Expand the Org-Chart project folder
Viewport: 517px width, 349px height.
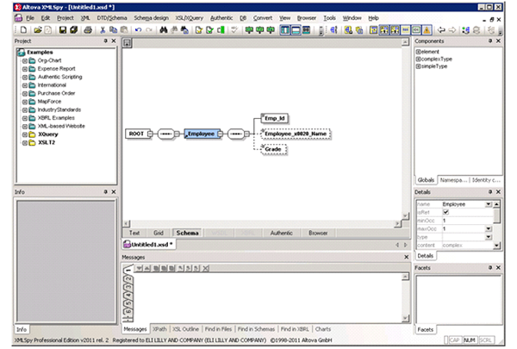pyautogui.click(x=24, y=60)
